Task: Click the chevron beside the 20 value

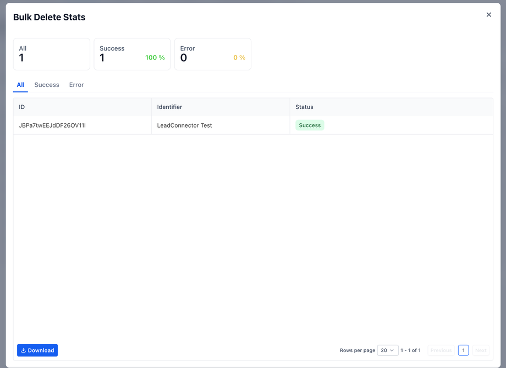Action: tap(392, 350)
